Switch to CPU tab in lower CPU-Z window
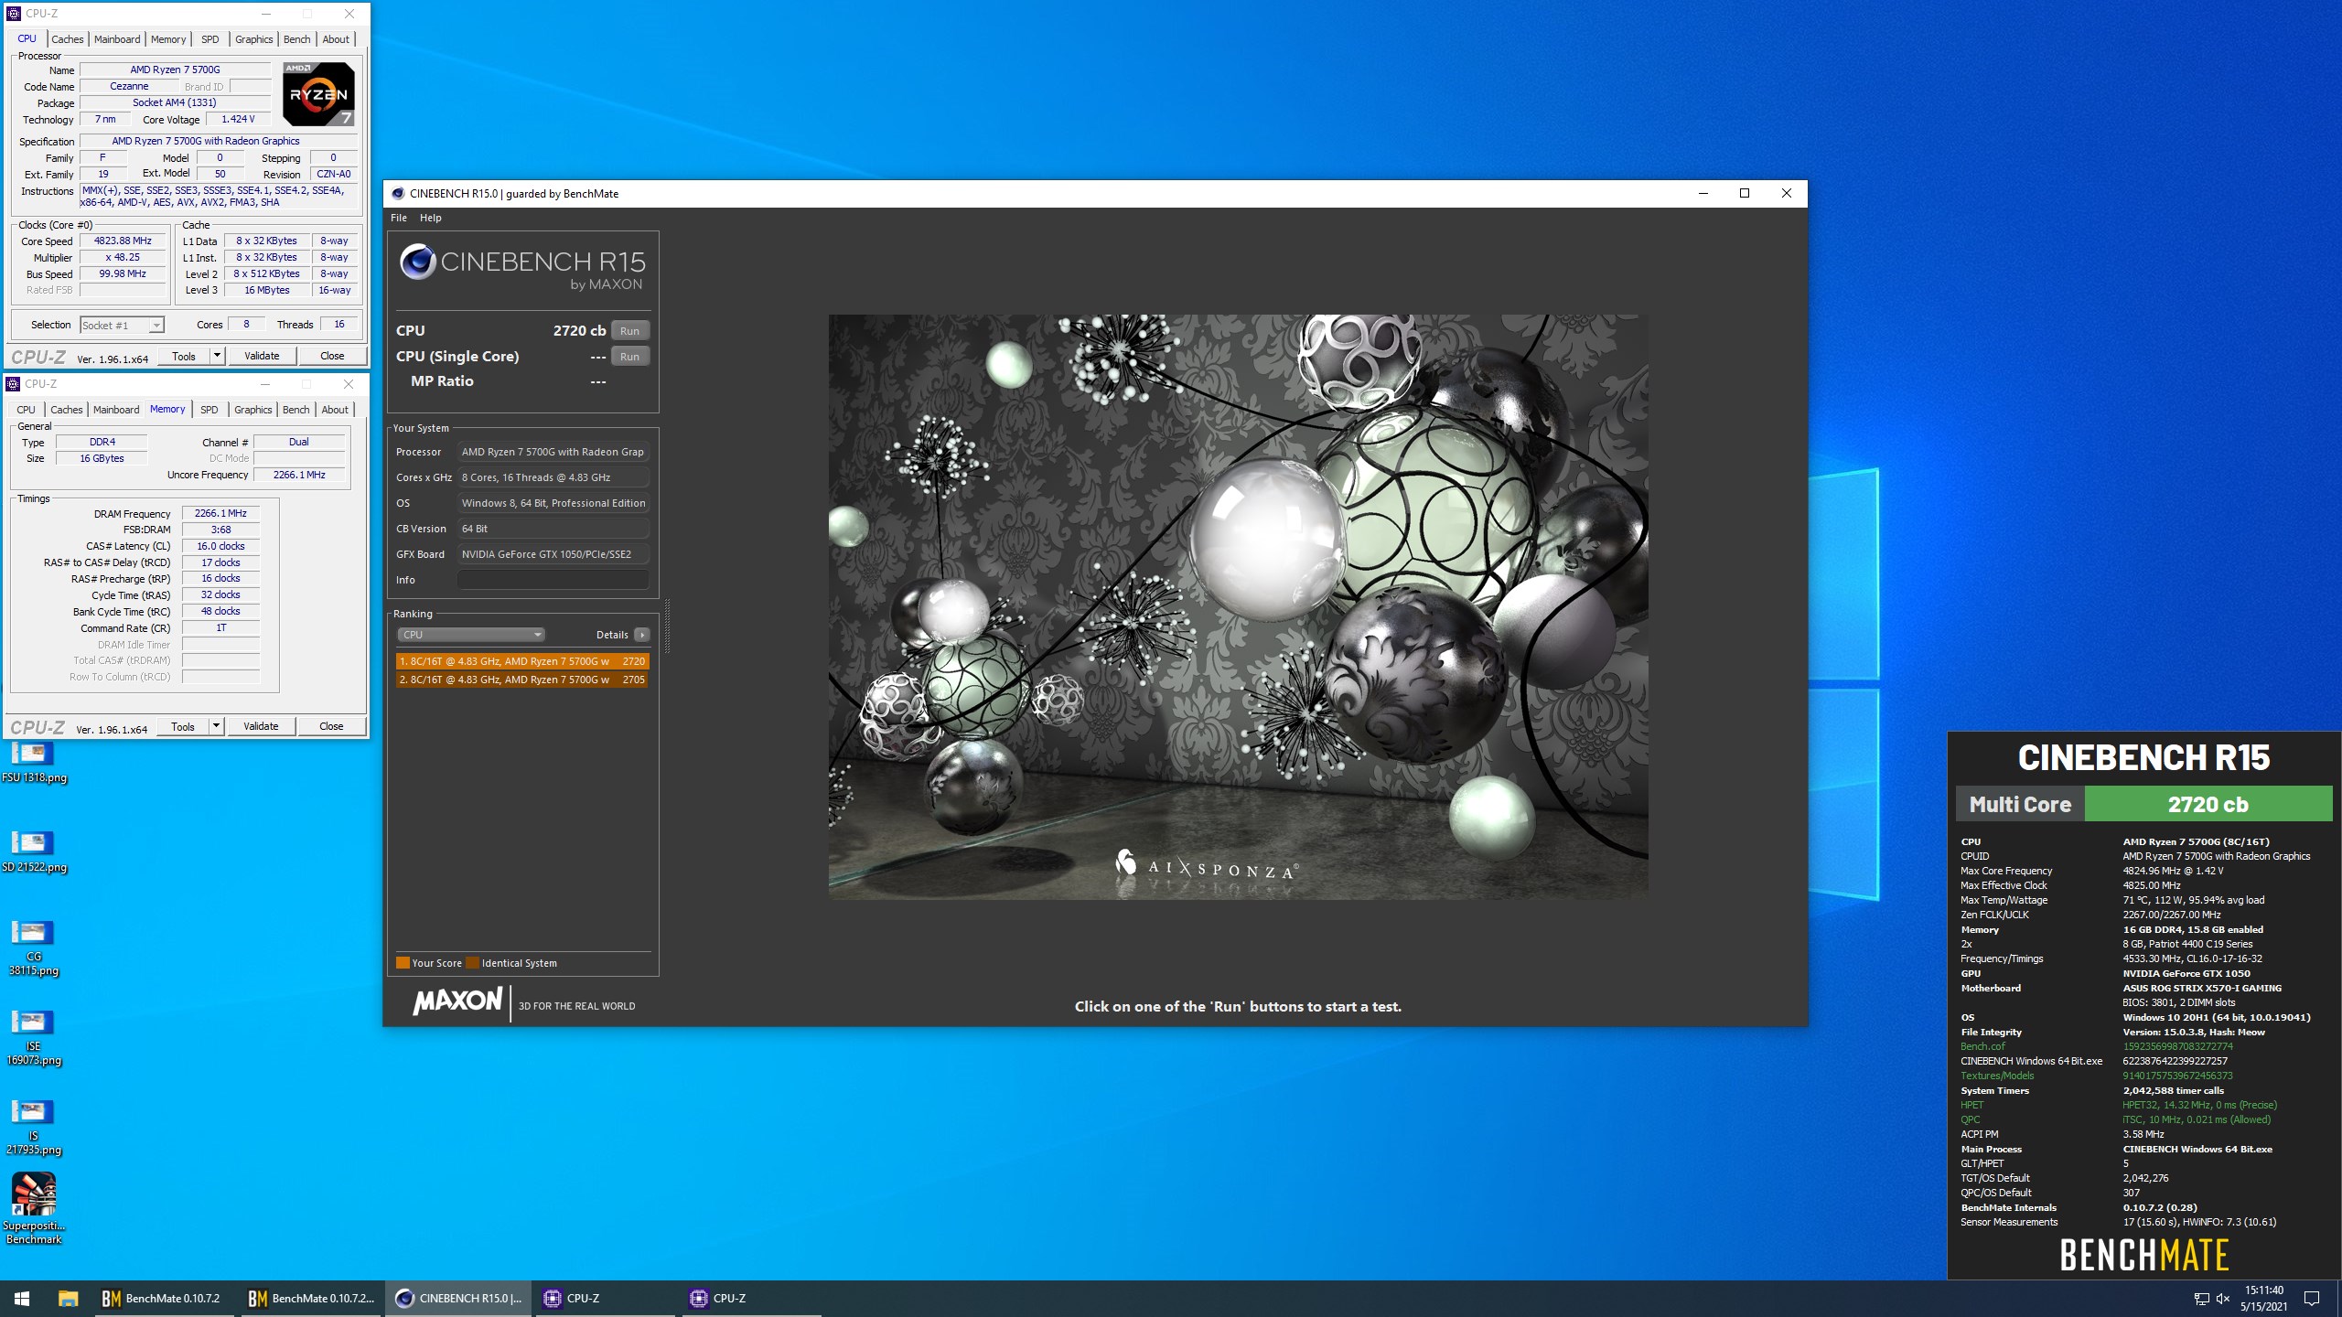 click(26, 410)
